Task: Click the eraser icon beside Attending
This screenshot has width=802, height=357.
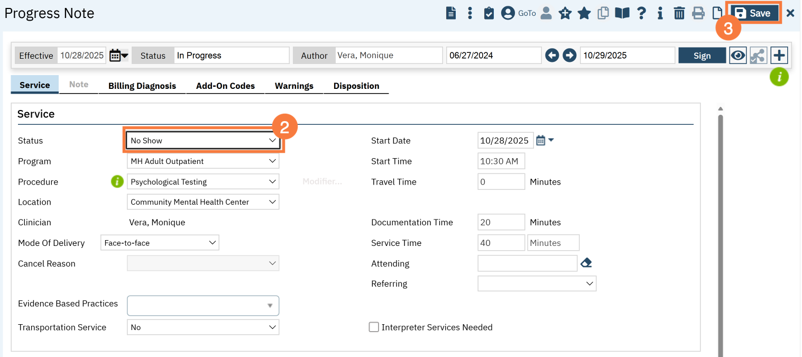Action: pos(586,263)
